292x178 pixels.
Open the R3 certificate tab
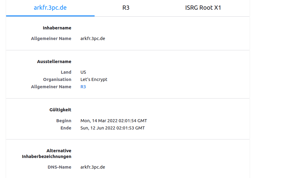(126, 8)
